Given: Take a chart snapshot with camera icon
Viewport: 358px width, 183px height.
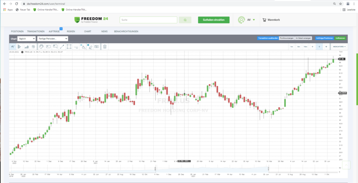Looking at the screenshot, I should pos(97,47).
